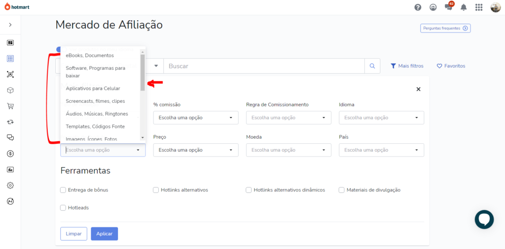The width and height of the screenshot is (505, 249).
Task: Open the apps grid menu in header
Action: [x=478, y=7]
